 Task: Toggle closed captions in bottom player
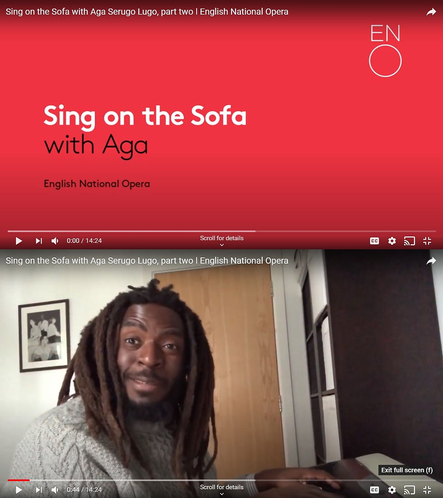[374, 490]
